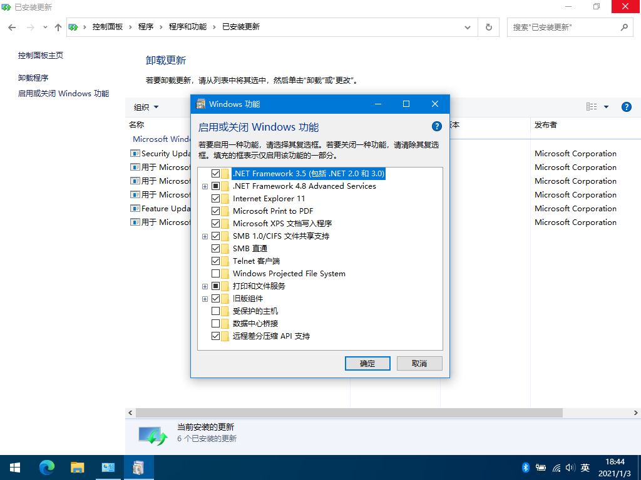Refresh the installed updates list
This screenshot has width=641, height=480.
[x=488, y=27]
